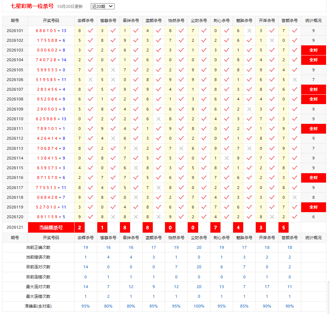Select the X mark for 昔颜杀号 in row 2026106
Screen dimensions: 330x314
click(295, 80)
